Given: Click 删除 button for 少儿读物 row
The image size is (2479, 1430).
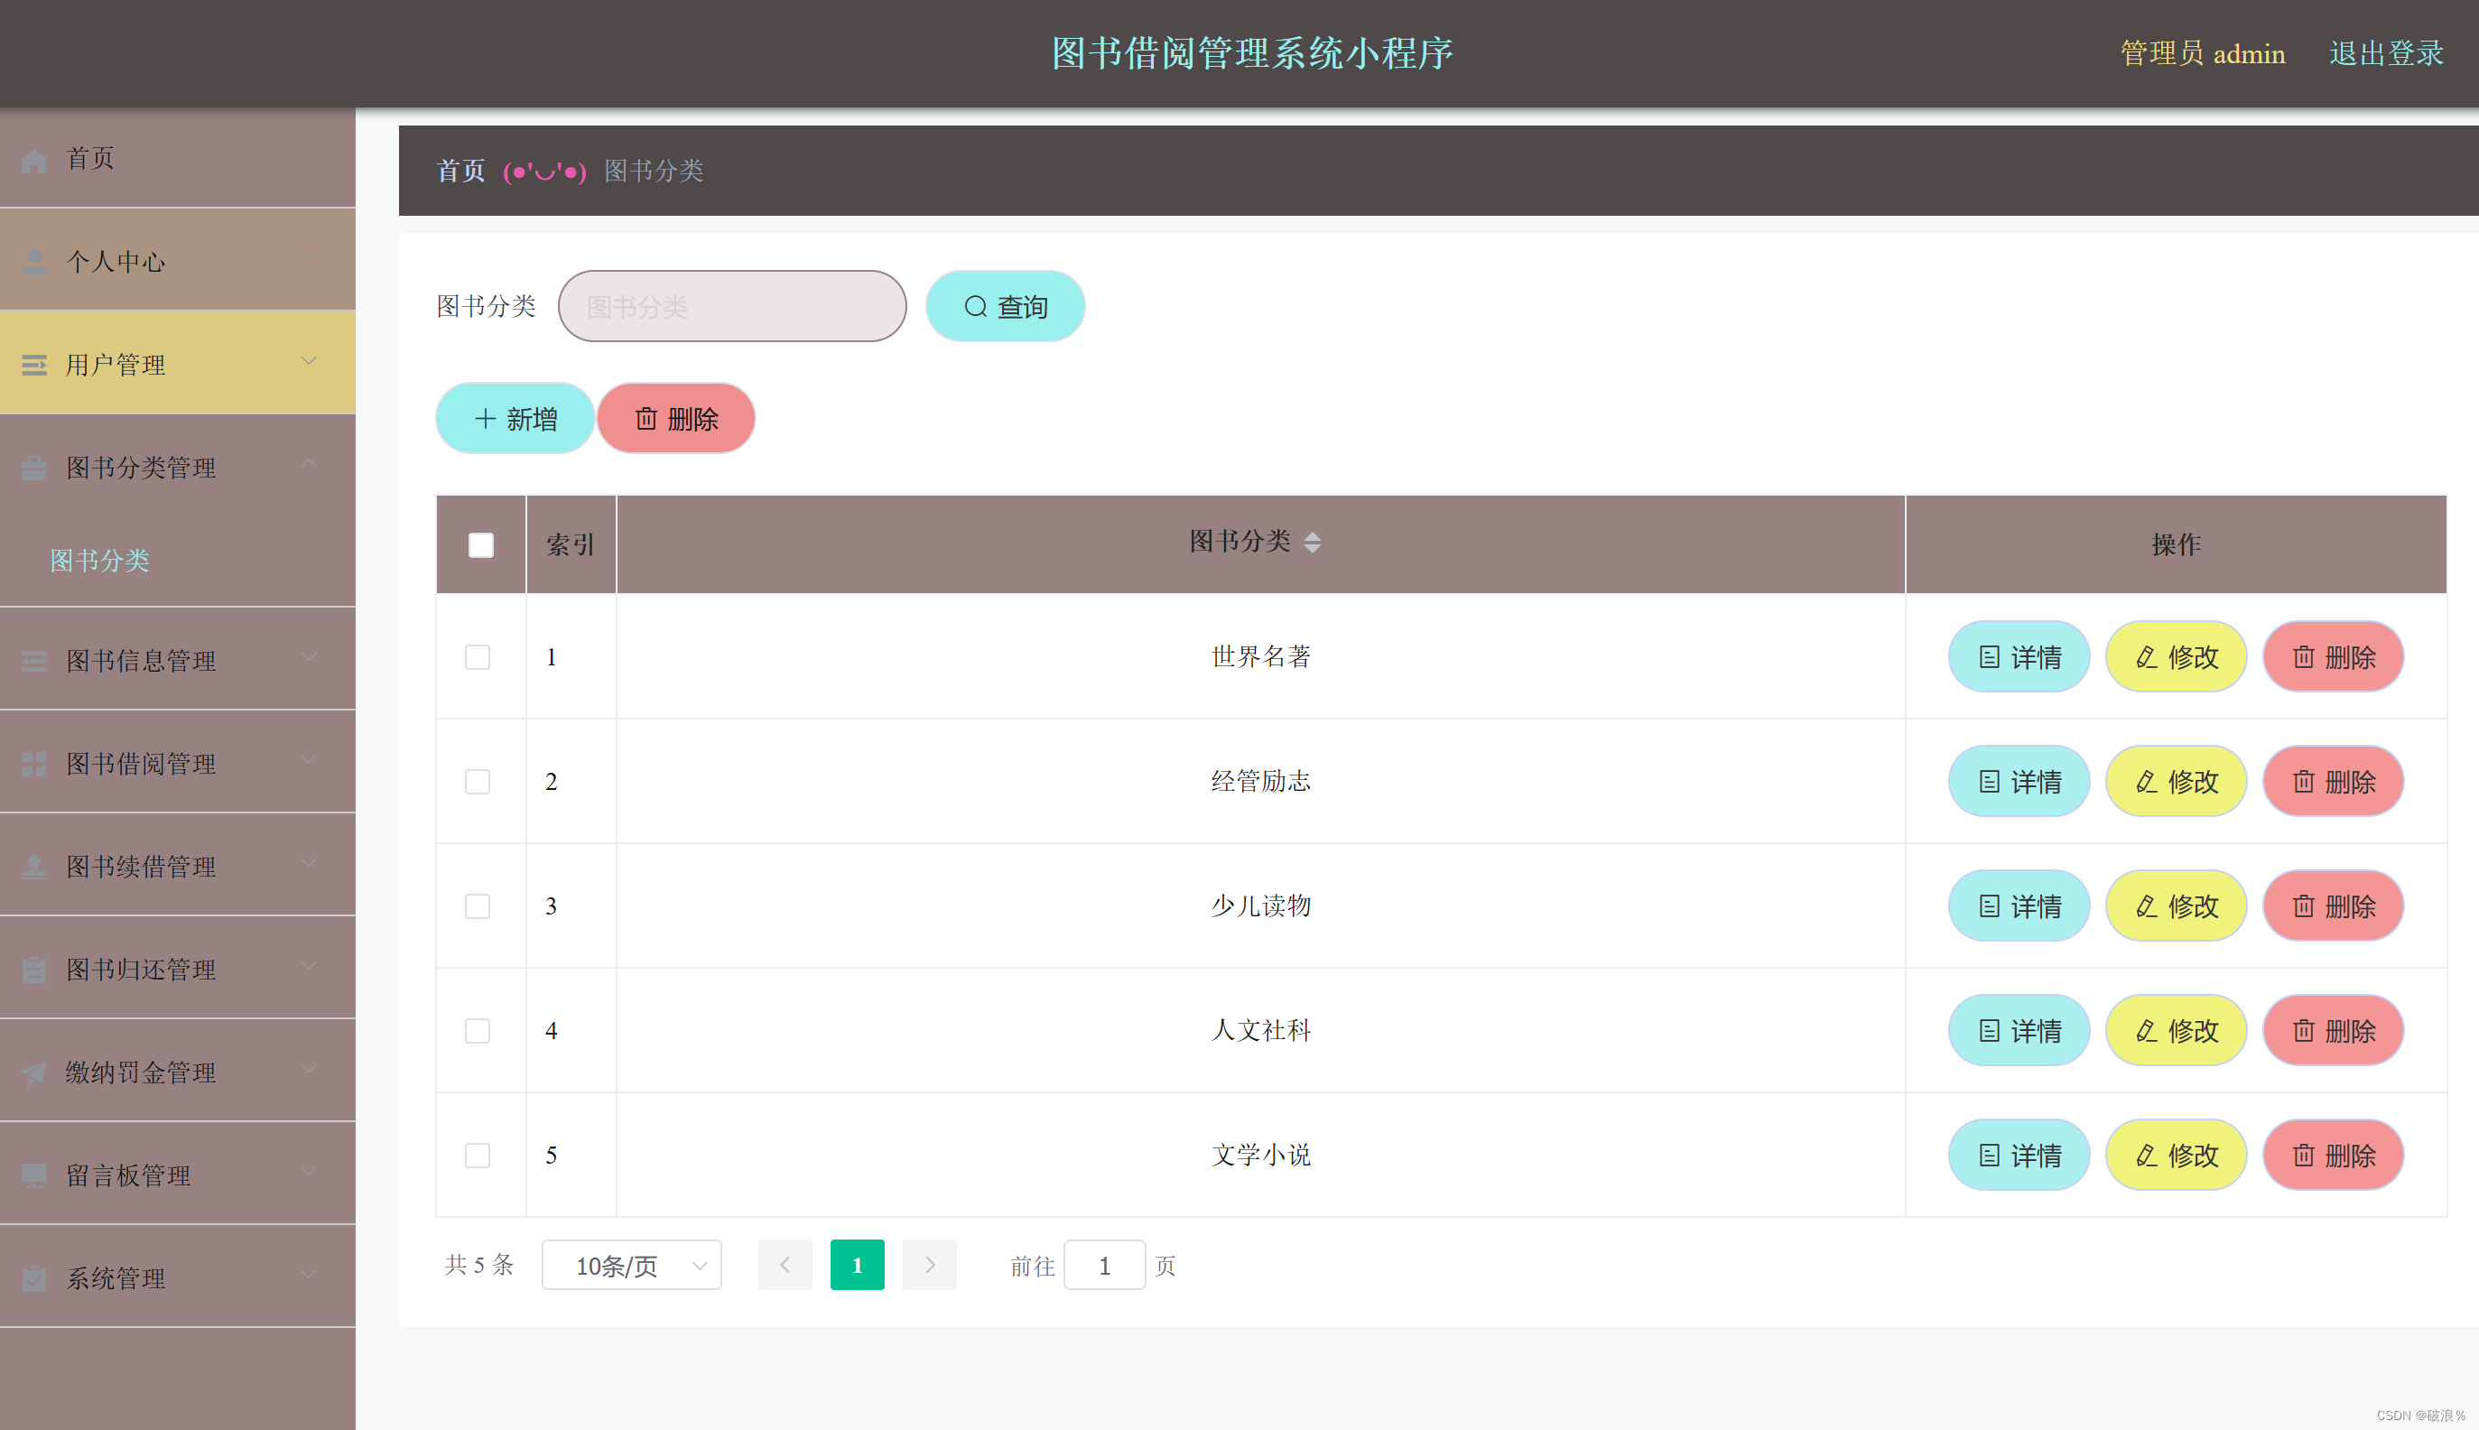Looking at the screenshot, I should [2334, 905].
